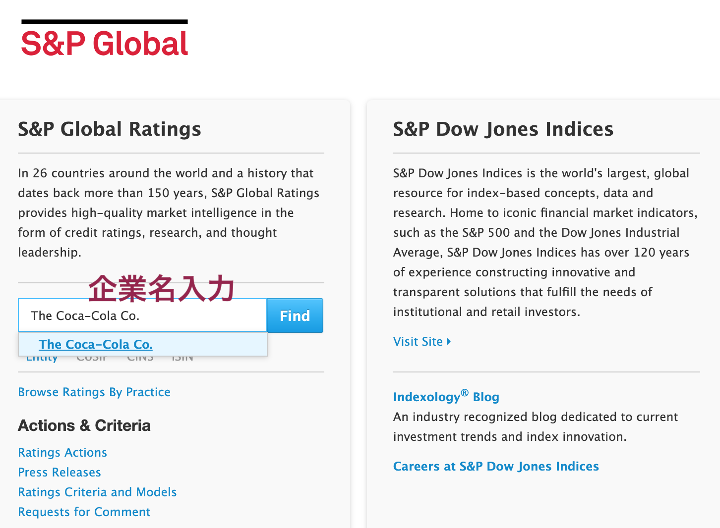Open Browse Ratings By Practice link
720x528 pixels.
[94, 392]
